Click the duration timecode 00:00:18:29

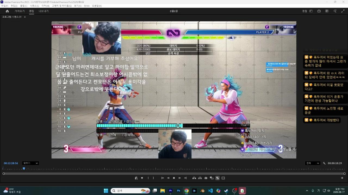pyautogui.click(x=335, y=163)
